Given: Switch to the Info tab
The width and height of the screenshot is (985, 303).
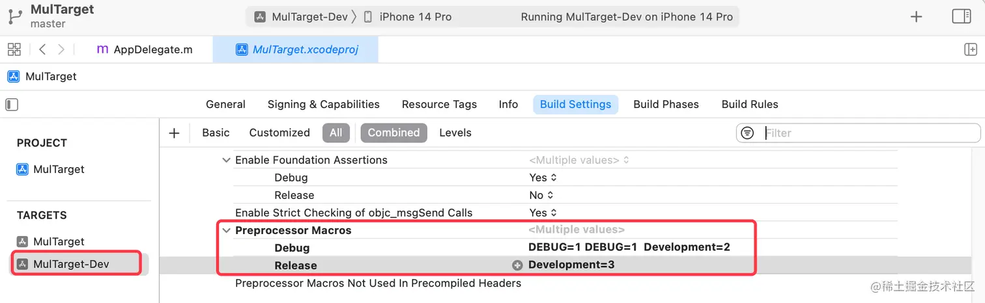Looking at the screenshot, I should tap(508, 104).
